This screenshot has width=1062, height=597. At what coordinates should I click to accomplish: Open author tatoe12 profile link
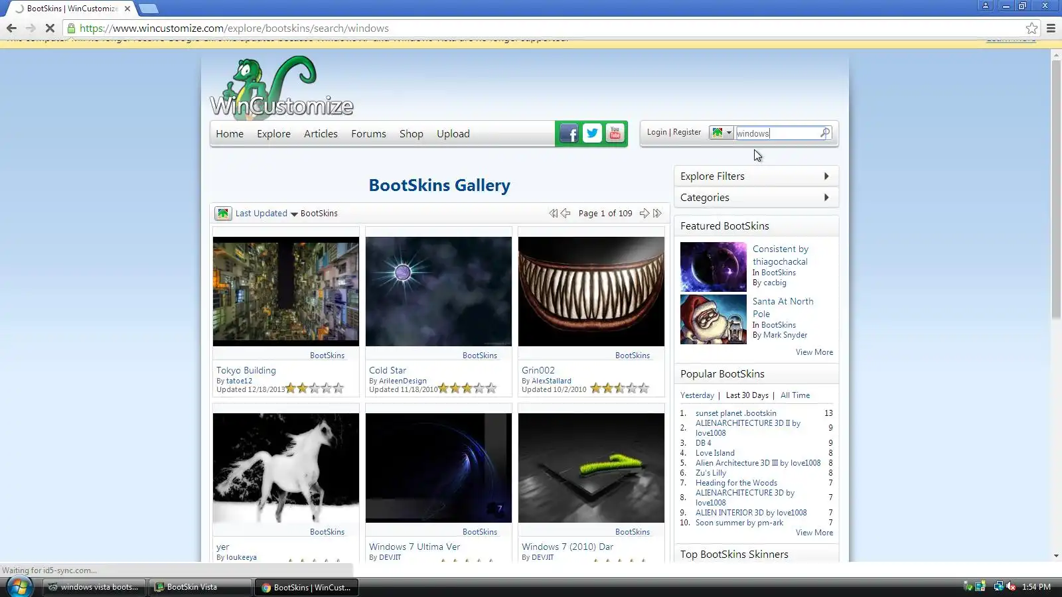239,381
